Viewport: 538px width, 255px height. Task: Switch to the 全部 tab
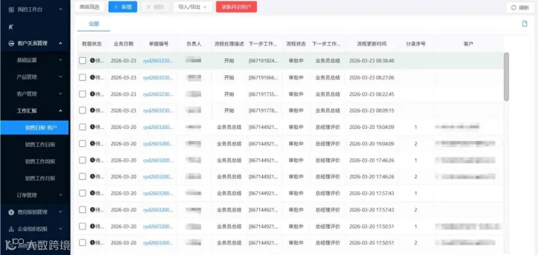(x=94, y=24)
